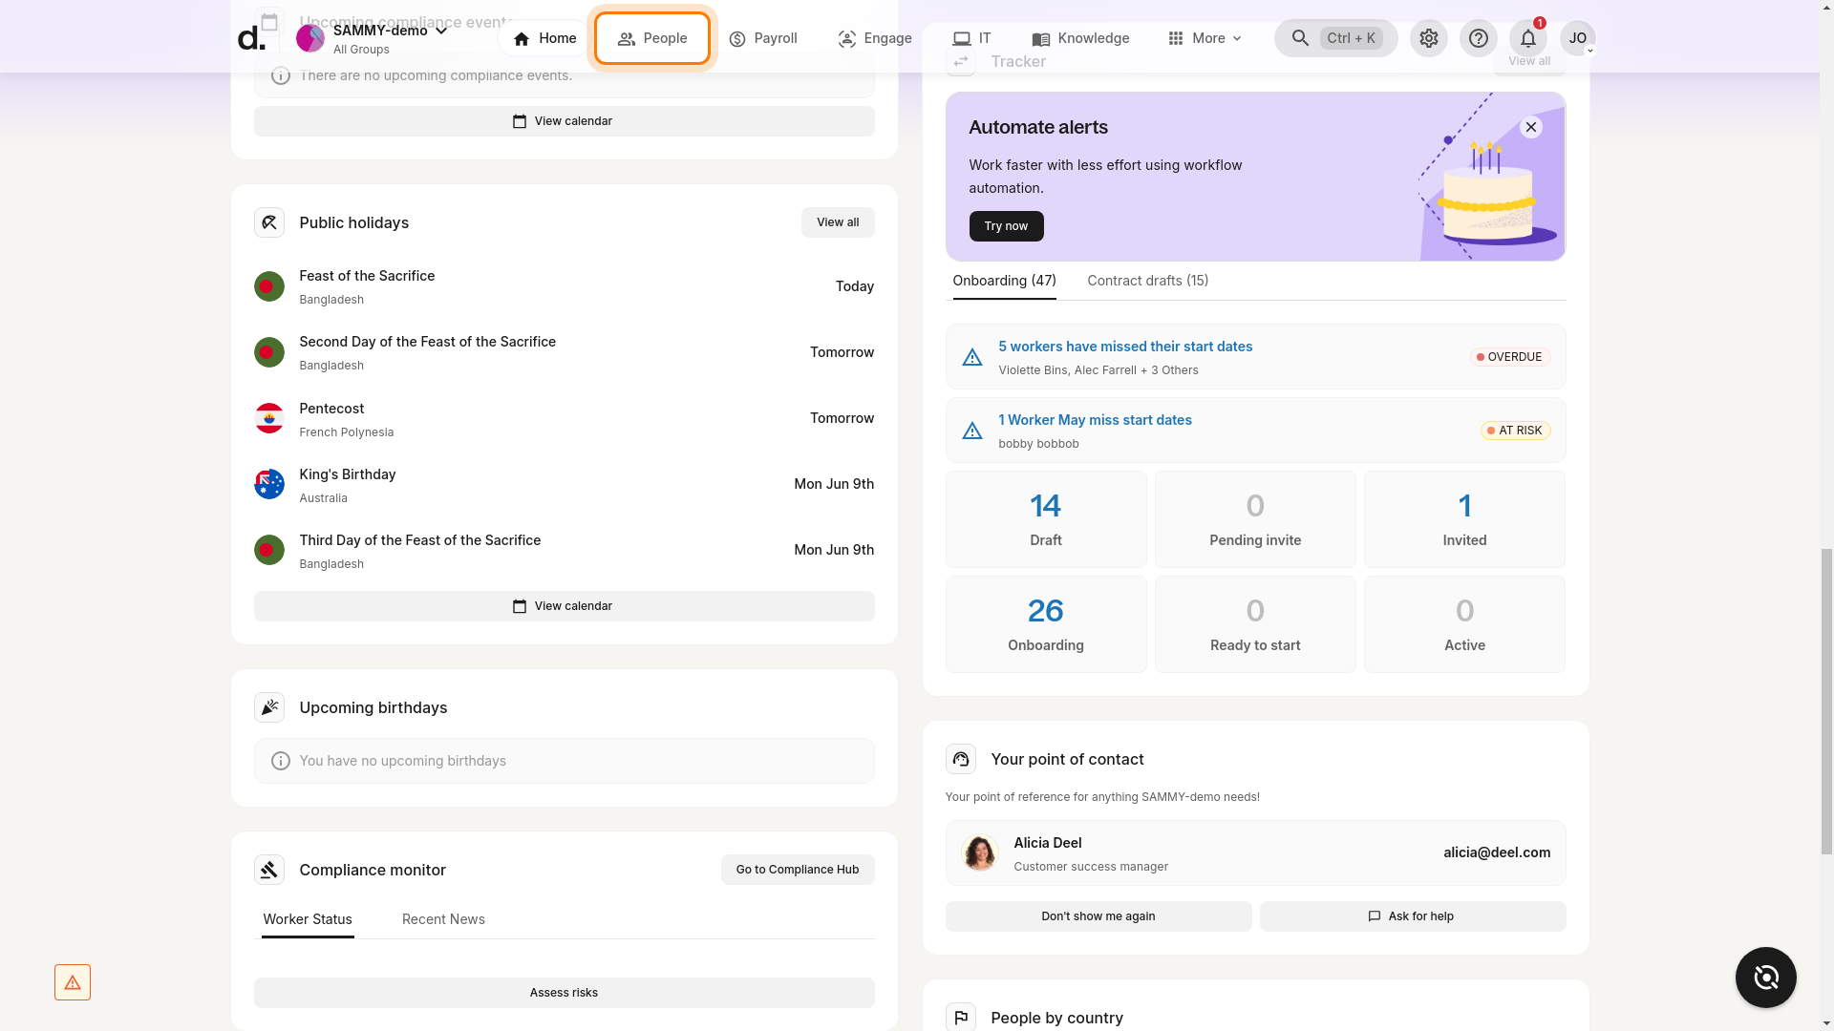Open the Payroll menu
This screenshot has width=1834, height=1031.
762,38
